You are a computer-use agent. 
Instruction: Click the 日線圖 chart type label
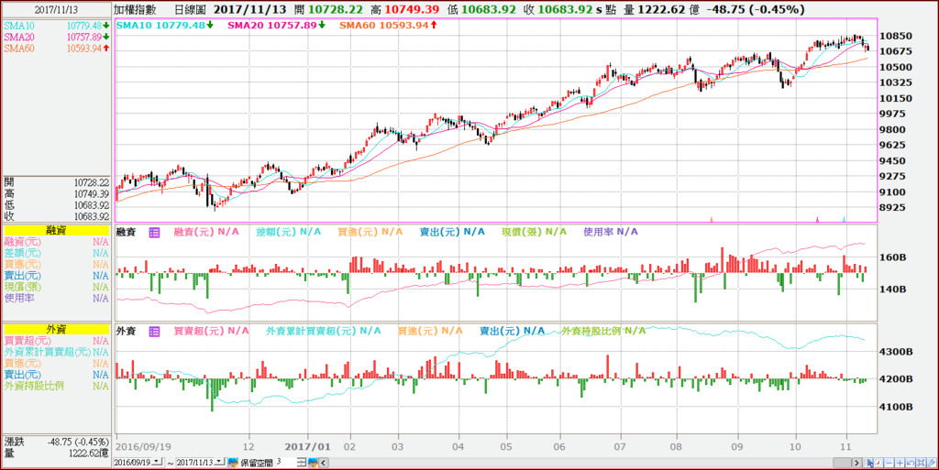[190, 9]
